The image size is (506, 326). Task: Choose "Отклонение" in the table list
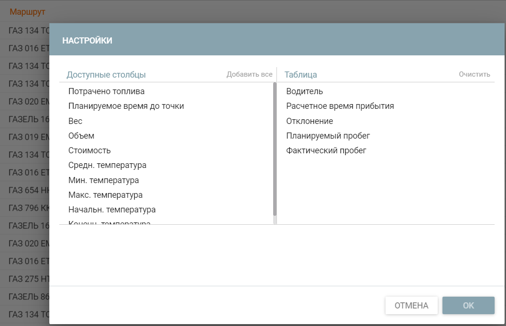(x=310, y=121)
